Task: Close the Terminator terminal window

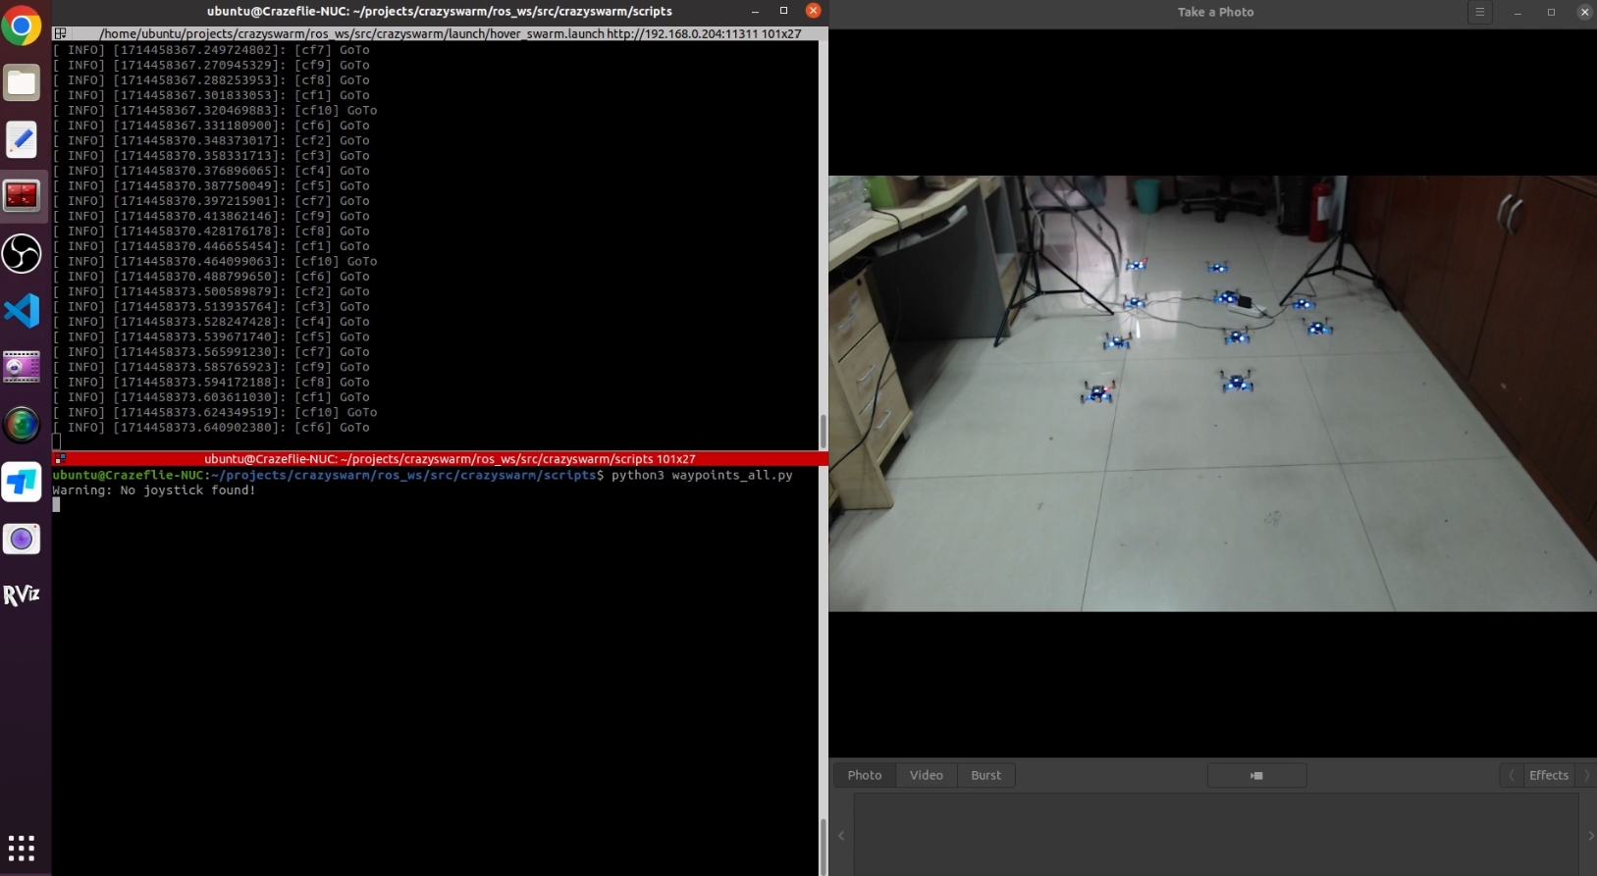Action: tap(813, 11)
